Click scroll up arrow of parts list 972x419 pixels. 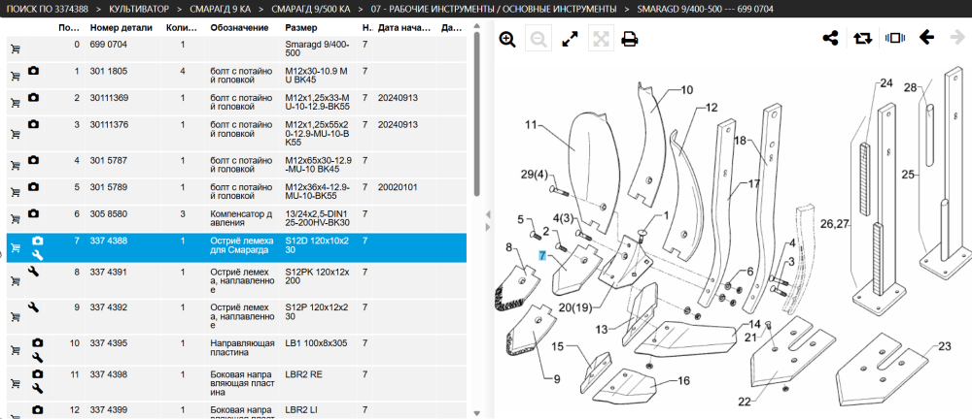click(x=476, y=26)
